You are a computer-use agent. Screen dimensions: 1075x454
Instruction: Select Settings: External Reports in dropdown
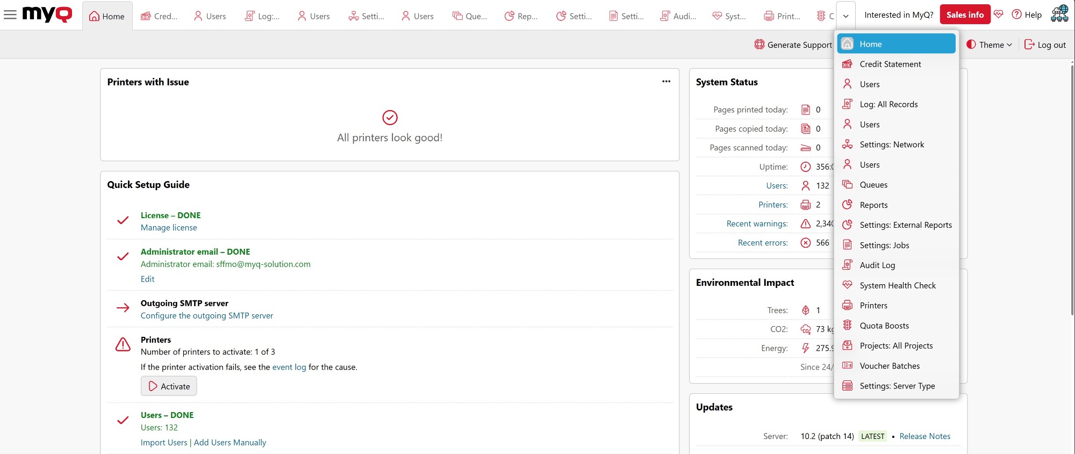click(896, 225)
